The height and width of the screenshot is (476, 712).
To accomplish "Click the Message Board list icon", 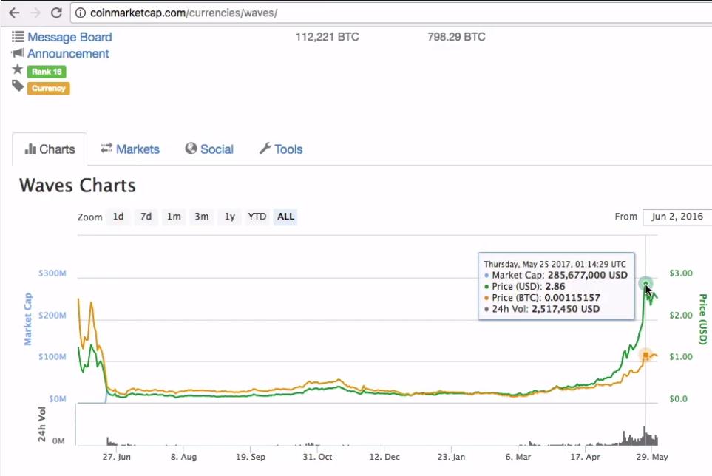I will 18,36.
